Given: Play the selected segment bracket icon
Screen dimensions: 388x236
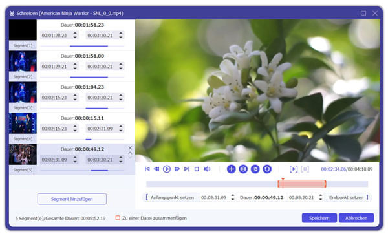Looking at the screenshot, I should point(294,169).
